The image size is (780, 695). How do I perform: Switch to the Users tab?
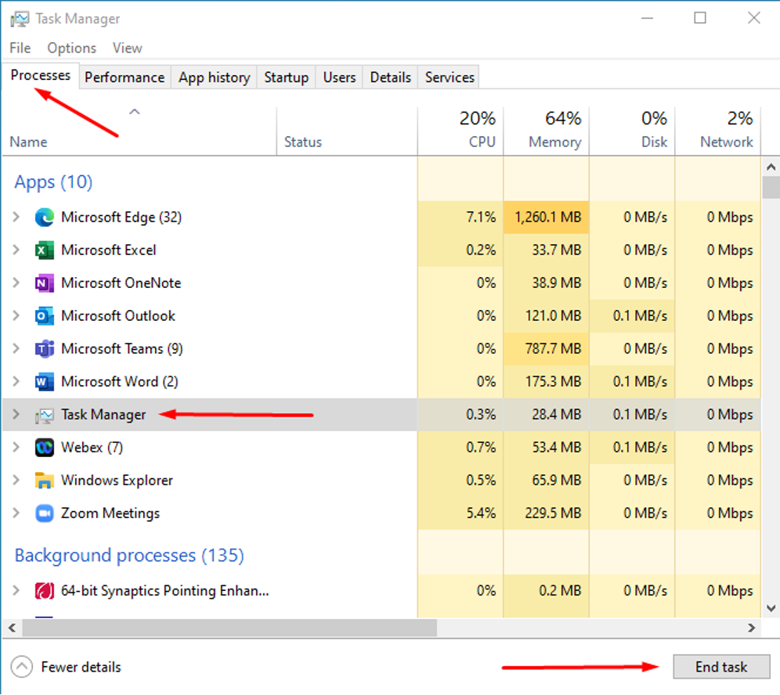pyautogui.click(x=339, y=77)
